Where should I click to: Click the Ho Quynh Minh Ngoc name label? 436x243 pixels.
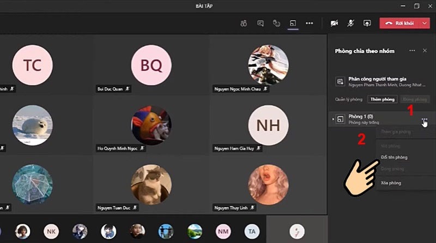[x=117, y=148]
